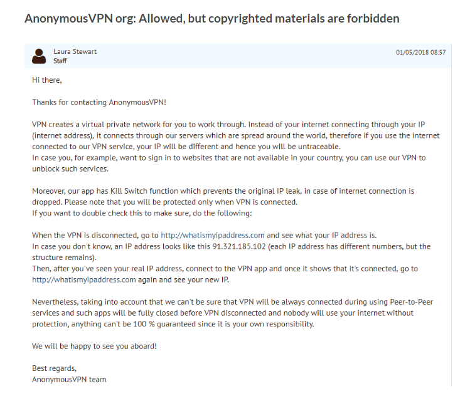Screen dimensions: 470x396
Task: Click the Laura Stewart sender name
Action: pyautogui.click(x=75, y=51)
